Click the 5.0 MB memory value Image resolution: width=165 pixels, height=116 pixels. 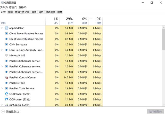click(x=69, y=28)
